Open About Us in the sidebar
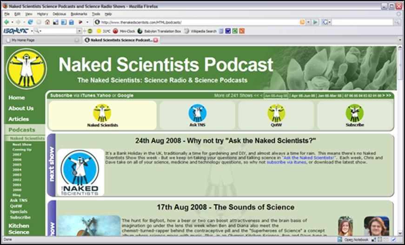405x245 pixels. tap(21, 108)
